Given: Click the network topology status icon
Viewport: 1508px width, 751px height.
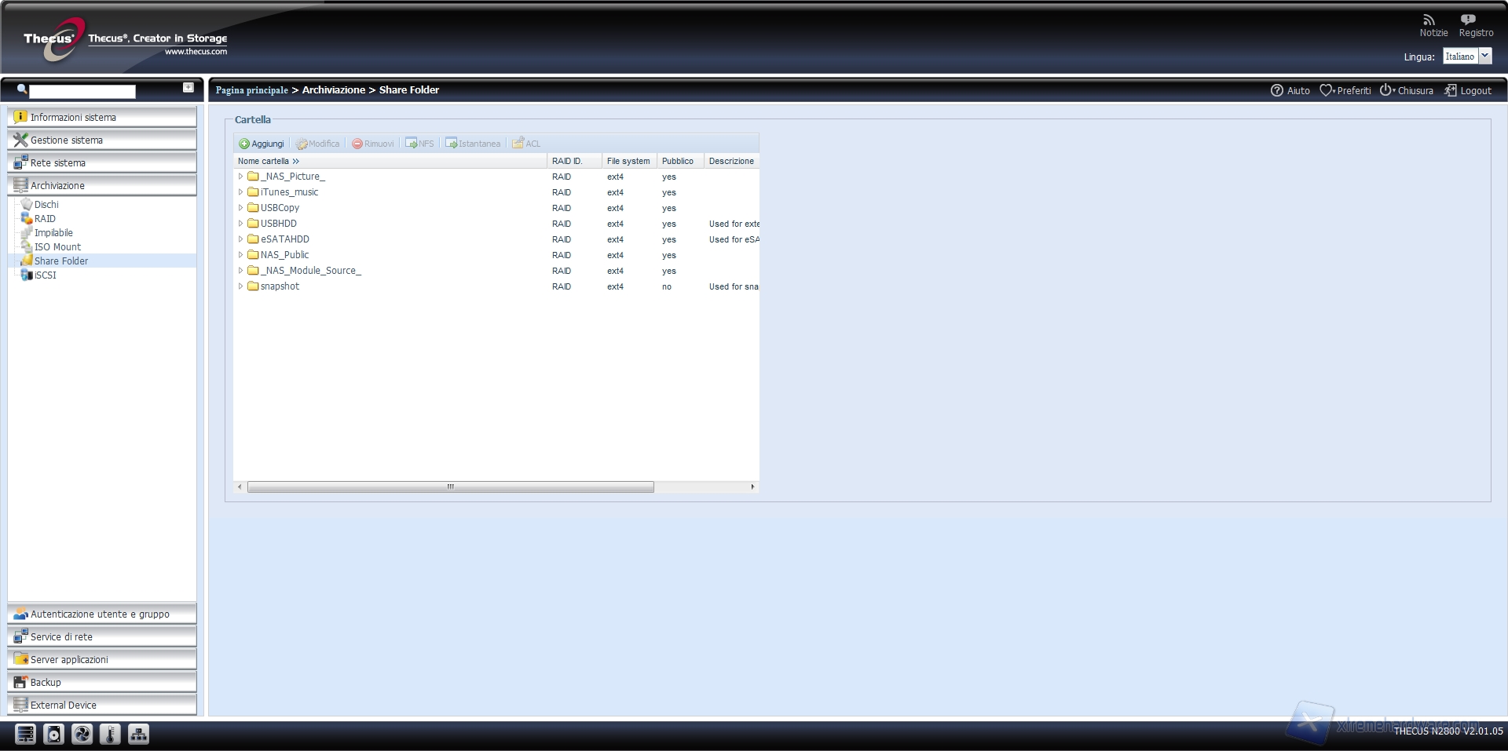Looking at the screenshot, I should 138,734.
